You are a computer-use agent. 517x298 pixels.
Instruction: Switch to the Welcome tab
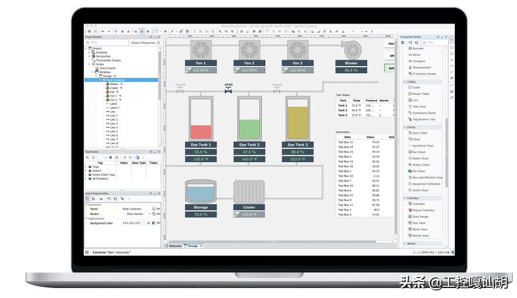[x=173, y=246]
